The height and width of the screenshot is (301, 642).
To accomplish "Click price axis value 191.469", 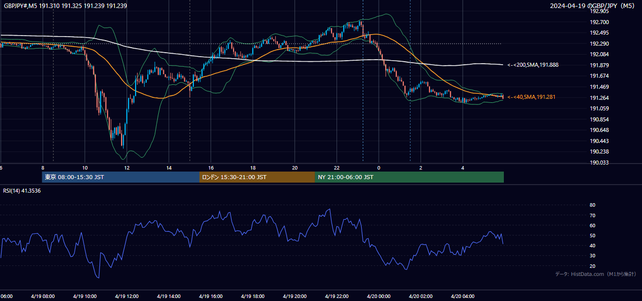I will click(x=599, y=87).
